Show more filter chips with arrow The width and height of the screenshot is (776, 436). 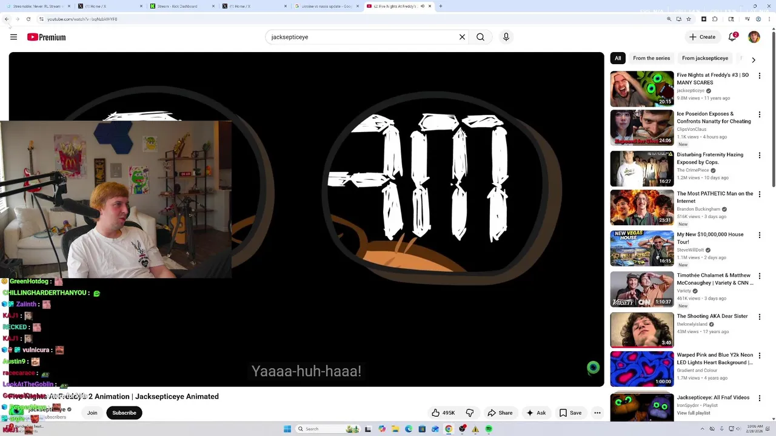(754, 60)
